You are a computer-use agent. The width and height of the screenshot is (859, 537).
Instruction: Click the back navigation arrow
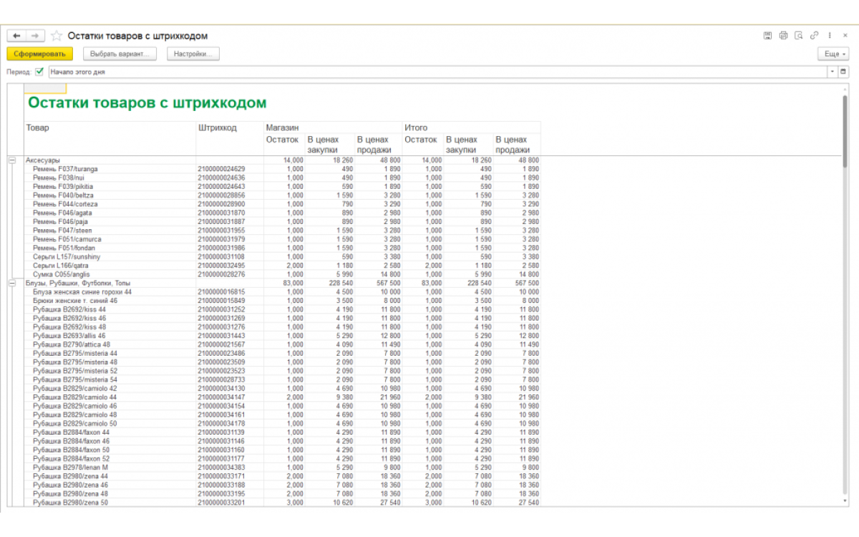16,36
